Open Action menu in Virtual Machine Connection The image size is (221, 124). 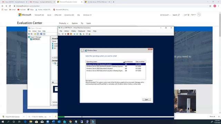coord(67,31)
